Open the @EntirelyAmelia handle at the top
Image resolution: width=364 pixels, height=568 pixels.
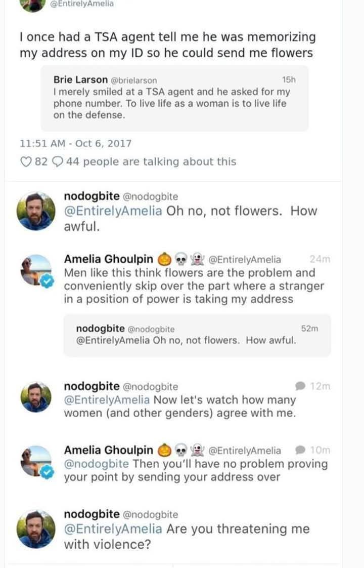[82, 4]
